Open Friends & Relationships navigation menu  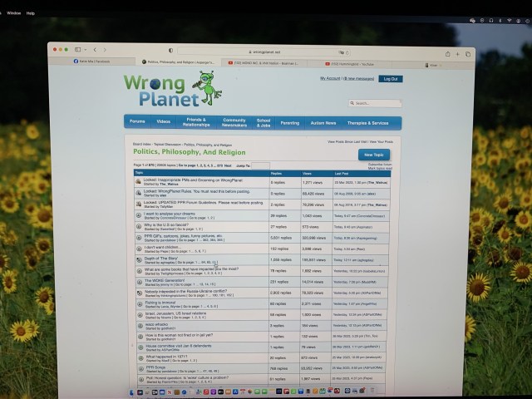[197, 122]
